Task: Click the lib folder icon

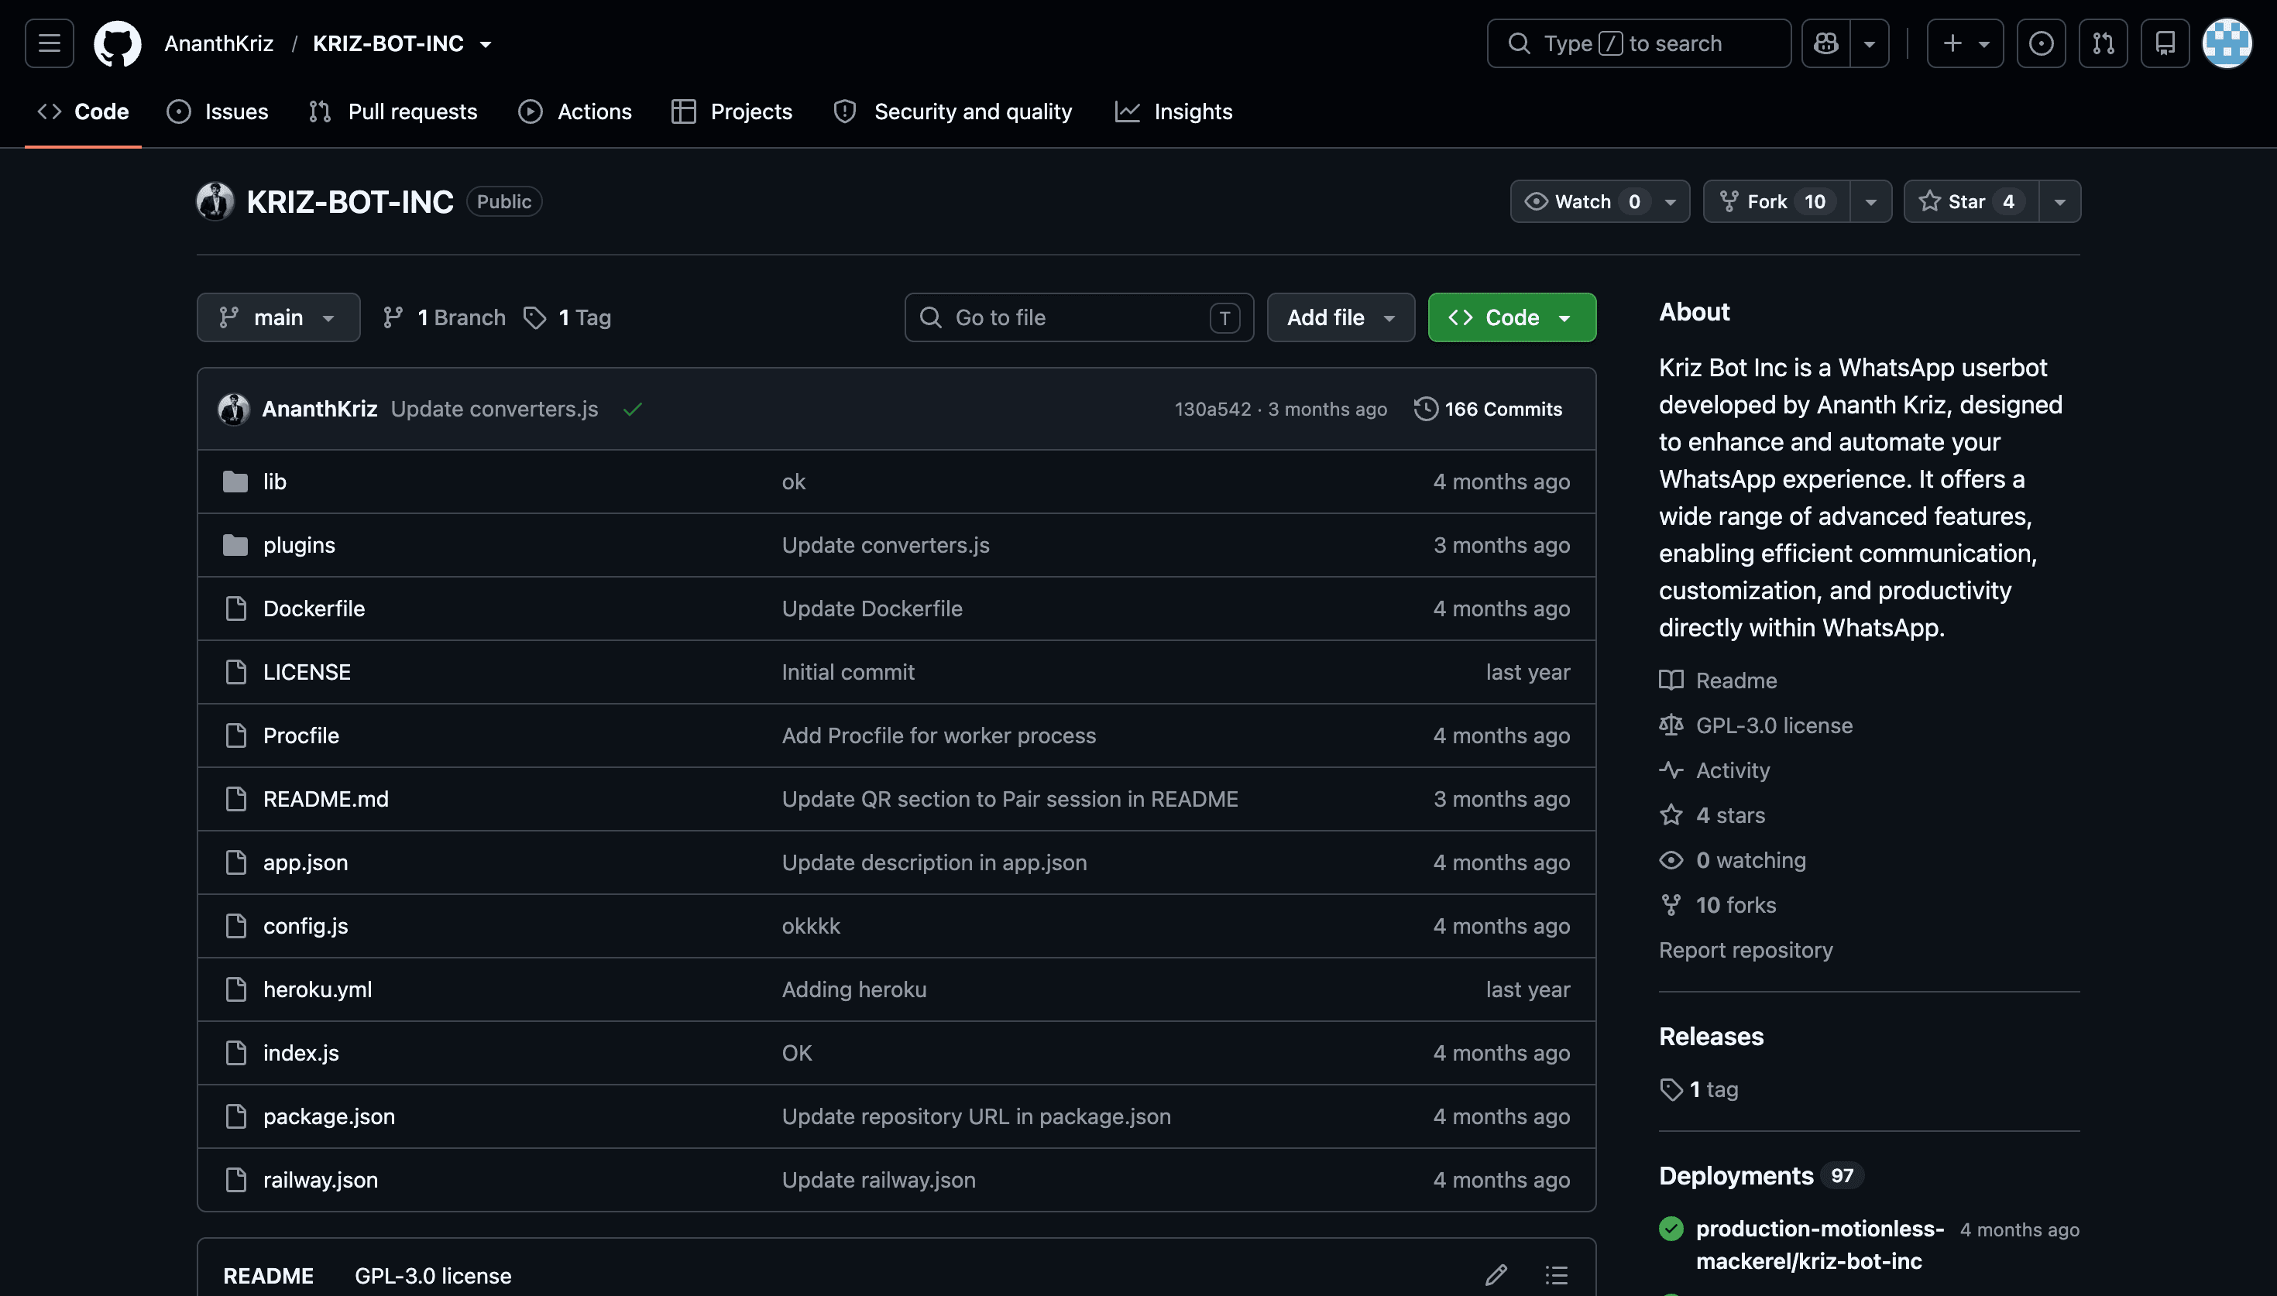Action: [235, 482]
